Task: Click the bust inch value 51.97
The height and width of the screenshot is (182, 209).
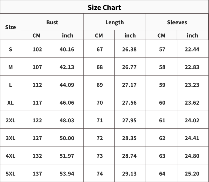Action: pos(67,156)
